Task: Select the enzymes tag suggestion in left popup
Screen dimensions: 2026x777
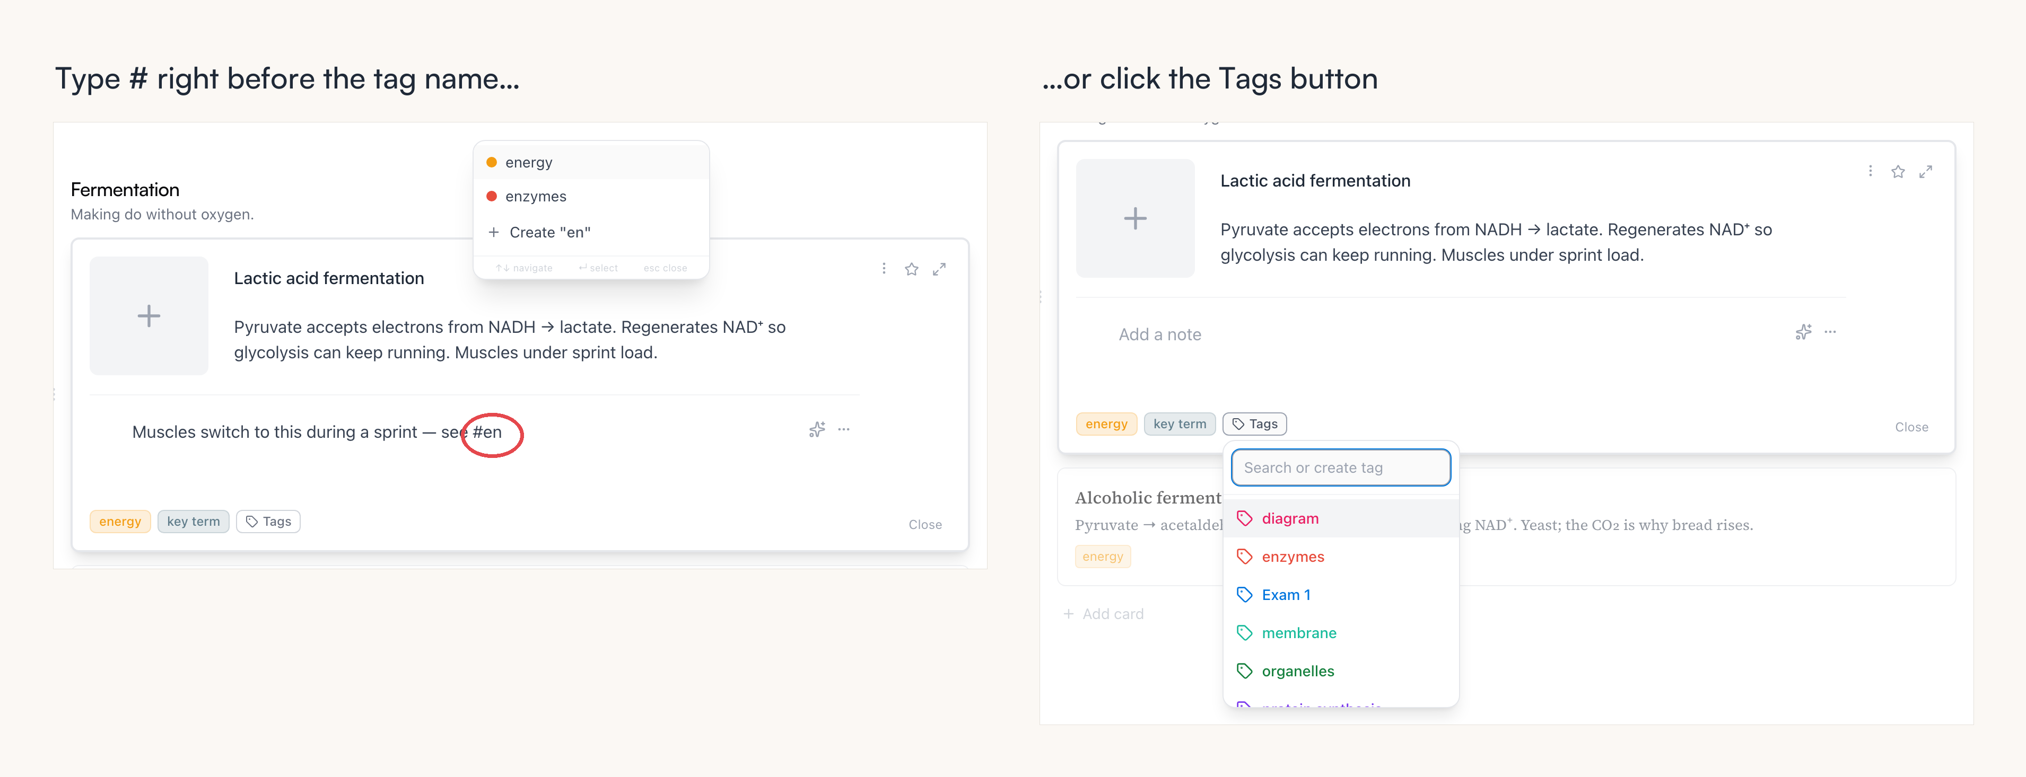Action: [591, 197]
